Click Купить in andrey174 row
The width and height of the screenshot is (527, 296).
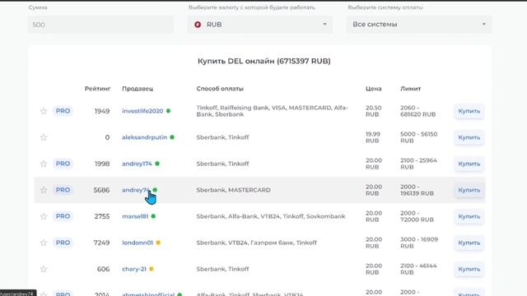coord(469,164)
